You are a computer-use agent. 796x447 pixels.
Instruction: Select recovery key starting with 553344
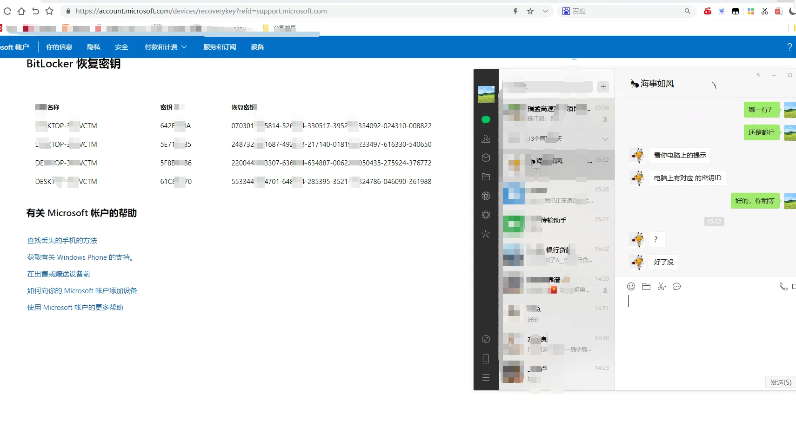(331, 182)
